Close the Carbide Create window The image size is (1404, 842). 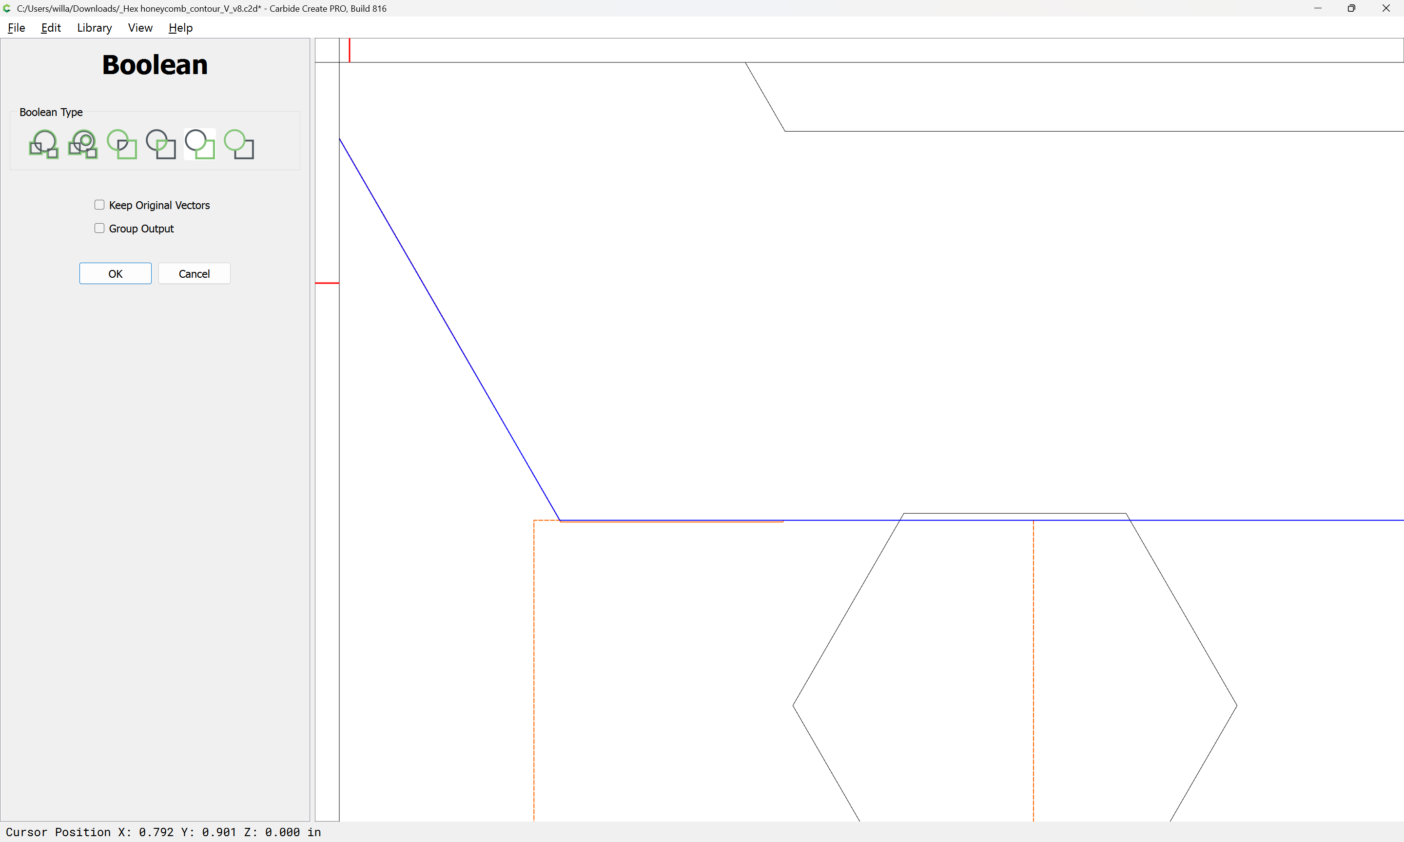(x=1386, y=8)
